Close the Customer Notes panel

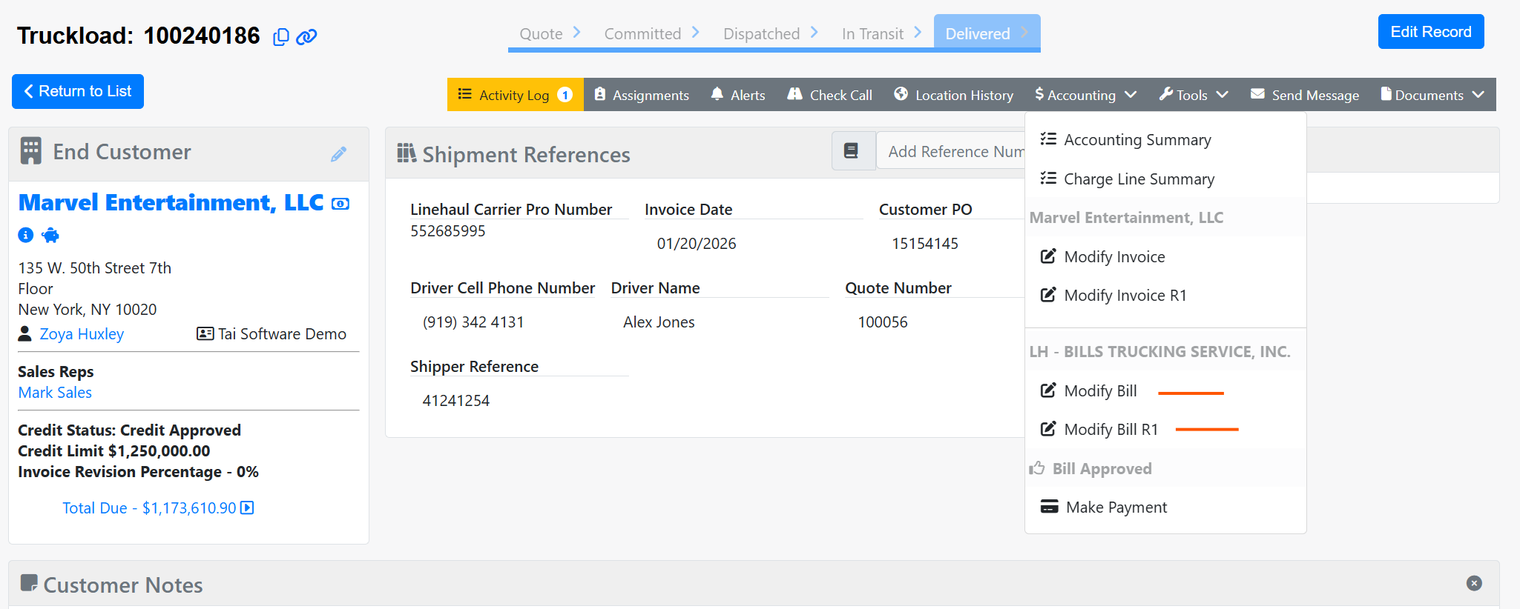click(x=1474, y=583)
